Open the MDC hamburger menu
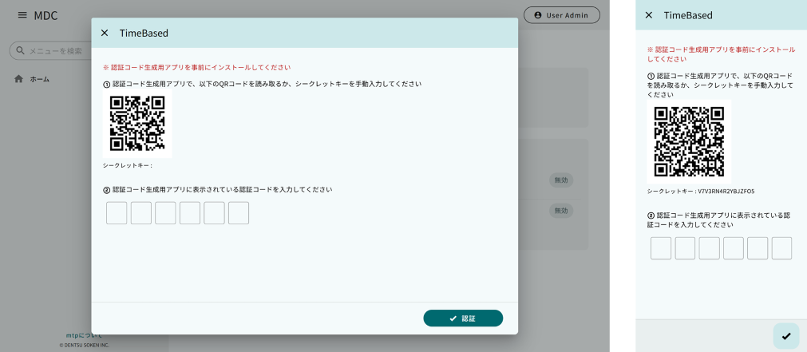 click(x=22, y=15)
